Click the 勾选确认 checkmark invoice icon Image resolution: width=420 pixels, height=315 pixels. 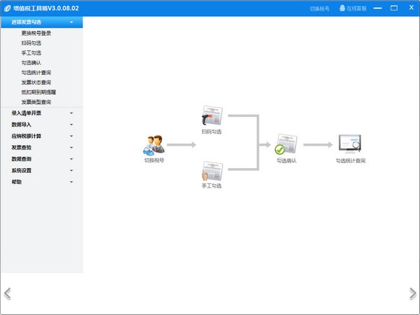point(286,144)
